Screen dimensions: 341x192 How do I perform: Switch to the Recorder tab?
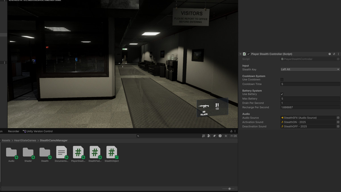(14, 131)
